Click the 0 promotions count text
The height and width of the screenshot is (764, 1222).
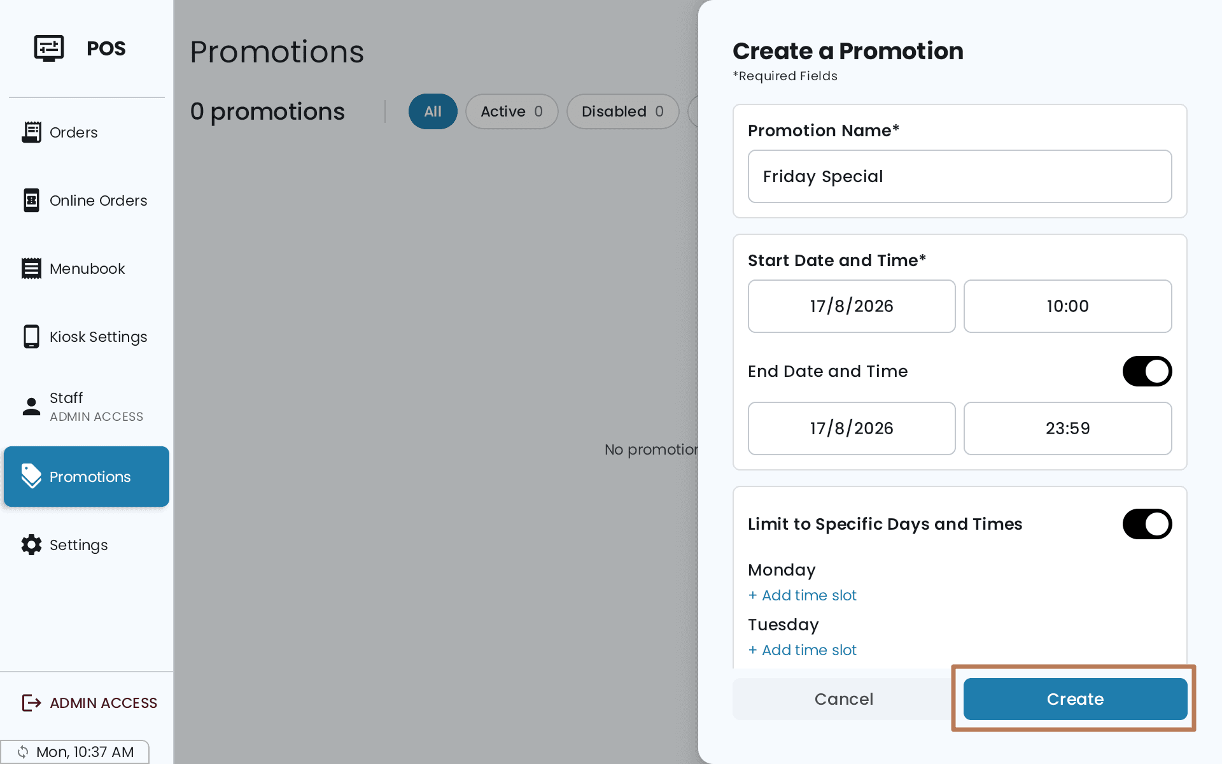click(267, 111)
